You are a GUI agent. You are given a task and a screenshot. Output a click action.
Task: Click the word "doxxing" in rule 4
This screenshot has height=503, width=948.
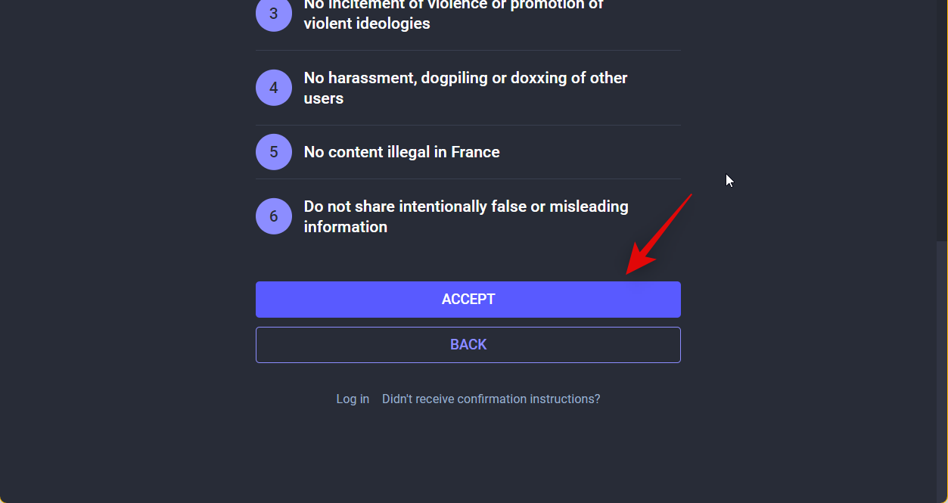pos(537,78)
